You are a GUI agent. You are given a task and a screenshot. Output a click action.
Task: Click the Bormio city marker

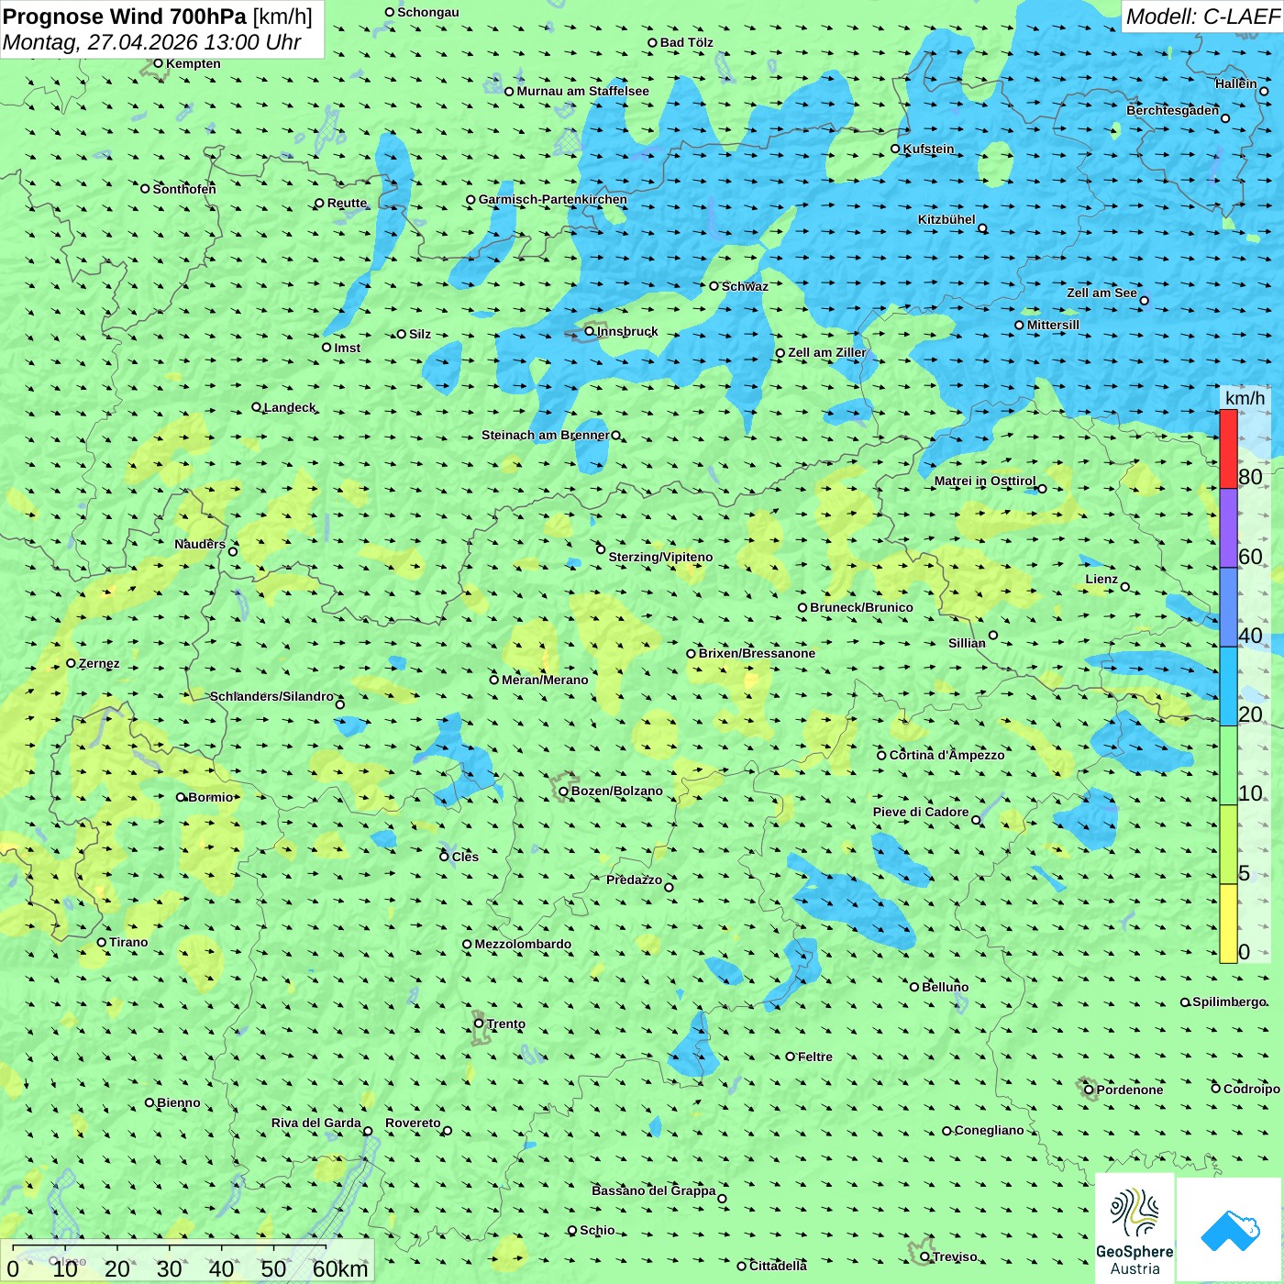pyautogui.click(x=181, y=797)
